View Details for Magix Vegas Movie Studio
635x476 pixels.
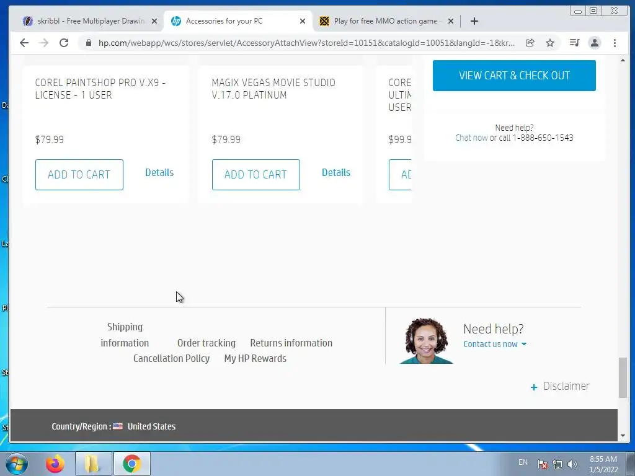click(x=336, y=172)
